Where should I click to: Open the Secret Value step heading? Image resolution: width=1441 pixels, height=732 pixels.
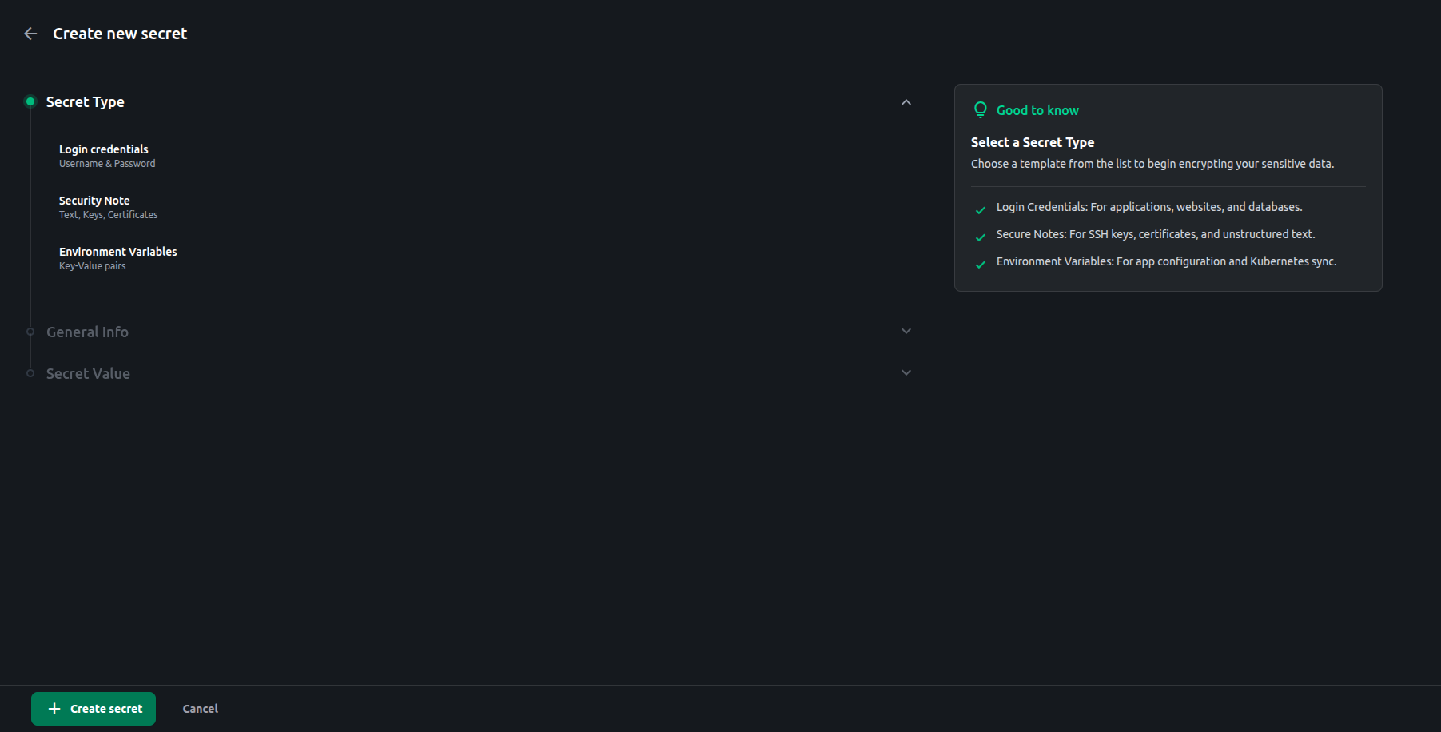point(88,373)
